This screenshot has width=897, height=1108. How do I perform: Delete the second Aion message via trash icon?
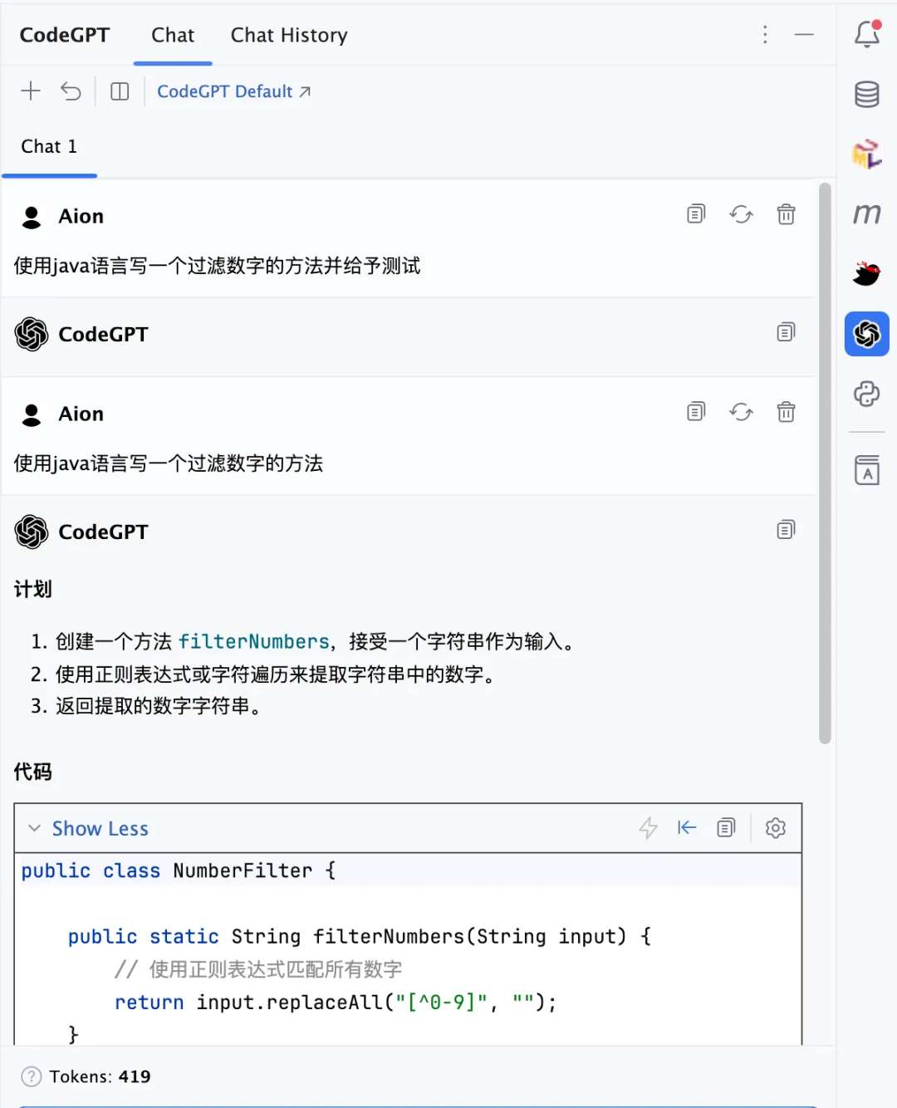pyautogui.click(x=786, y=411)
